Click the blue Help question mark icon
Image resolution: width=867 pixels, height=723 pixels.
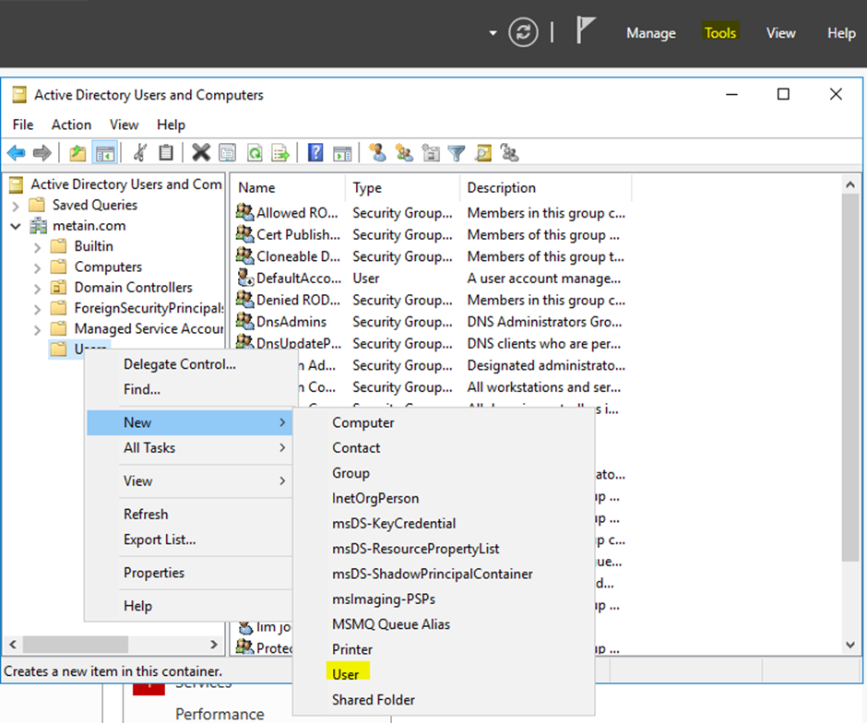315,152
